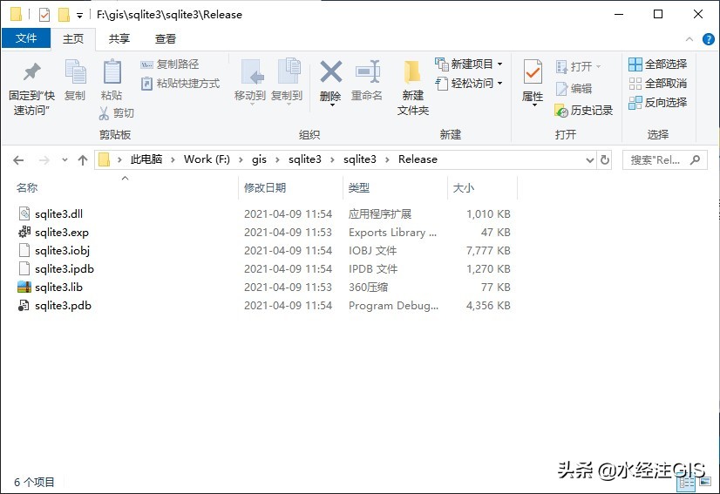The height and width of the screenshot is (494, 720).
Task: Click Select All (全部选择)
Action: [657, 64]
